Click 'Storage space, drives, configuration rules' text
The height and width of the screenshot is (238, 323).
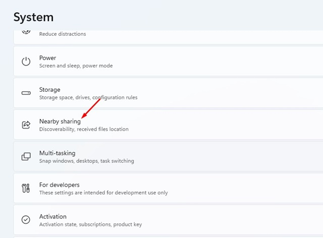tap(88, 98)
